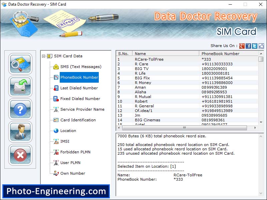
Task: Open the Photo-Engineering.com link
Action: click(x=55, y=191)
